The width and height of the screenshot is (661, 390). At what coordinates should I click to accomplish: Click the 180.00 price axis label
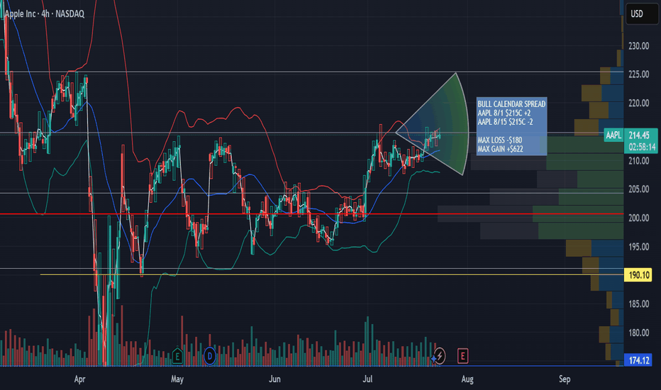tap(638, 333)
